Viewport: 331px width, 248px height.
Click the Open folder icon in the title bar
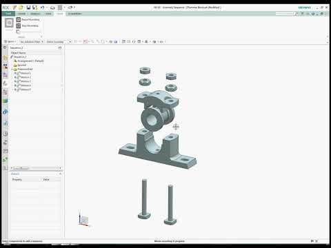21,8
